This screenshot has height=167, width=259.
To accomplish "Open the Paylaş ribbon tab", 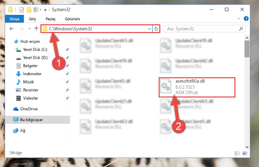I will pos(51,19).
